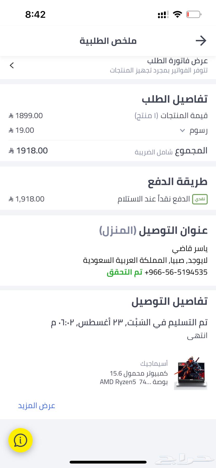Tap the phone number +966-56-5194535
This screenshot has height=468, width=216.
(176, 272)
